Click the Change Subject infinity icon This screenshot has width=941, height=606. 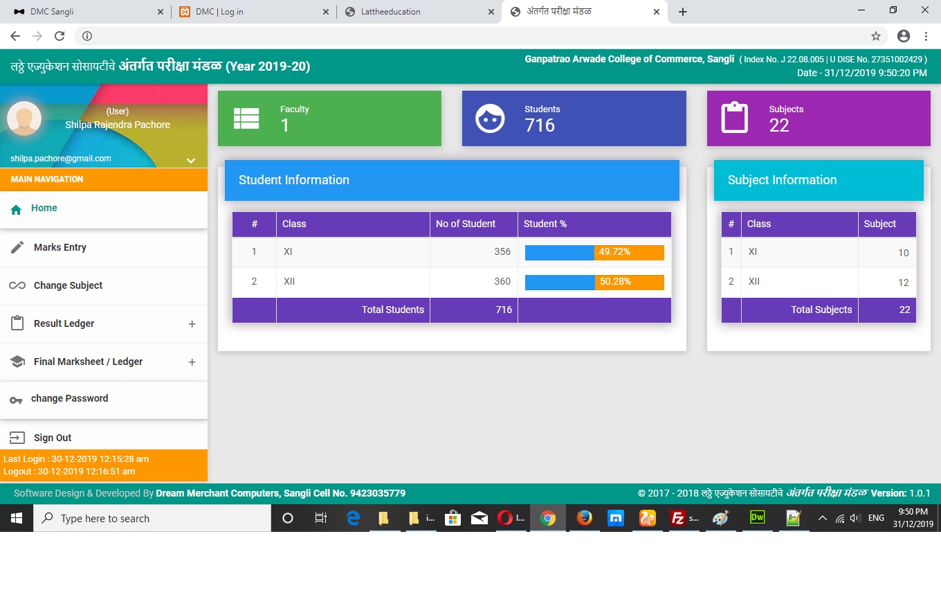click(17, 285)
